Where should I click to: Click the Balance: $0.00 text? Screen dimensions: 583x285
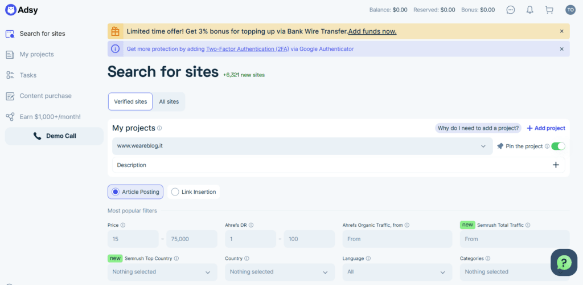[388, 10]
